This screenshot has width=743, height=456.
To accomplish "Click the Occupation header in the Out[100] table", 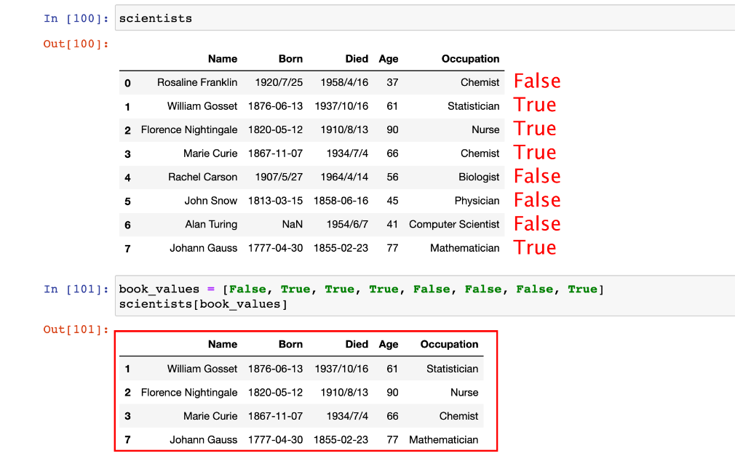I will tap(471, 59).
